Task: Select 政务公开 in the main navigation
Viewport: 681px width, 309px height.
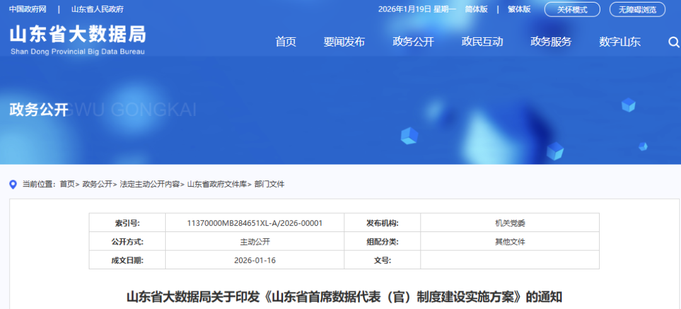Action: coord(413,42)
